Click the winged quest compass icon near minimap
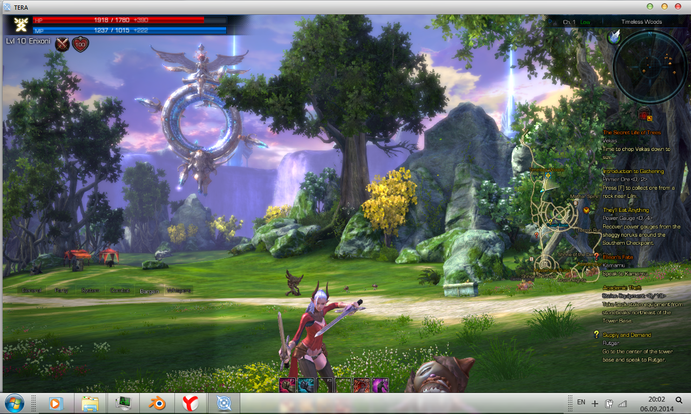This screenshot has height=414, width=691. click(614, 37)
